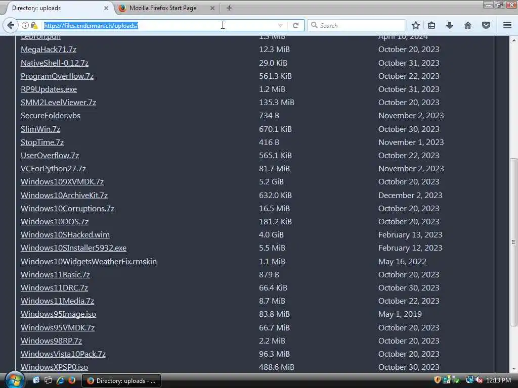Close the Directory: uploads tab

[106, 8]
